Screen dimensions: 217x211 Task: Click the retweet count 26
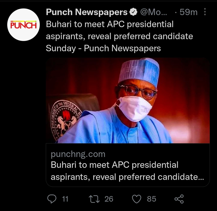109,199
